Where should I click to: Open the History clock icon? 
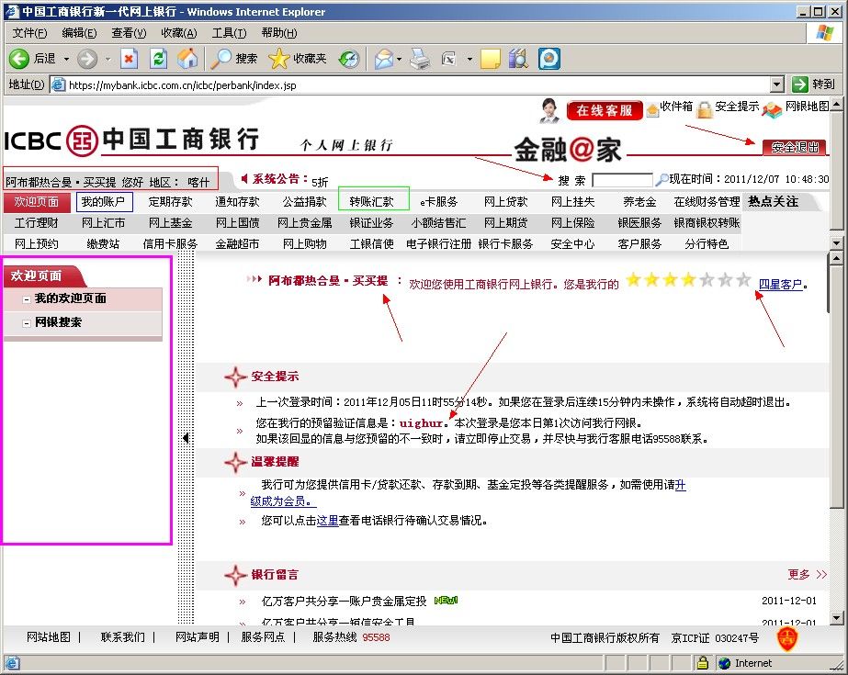[x=349, y=59]
